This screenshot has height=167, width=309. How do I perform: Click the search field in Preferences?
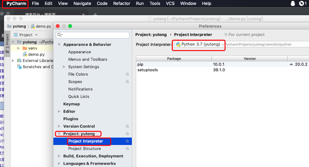(93, 35)
